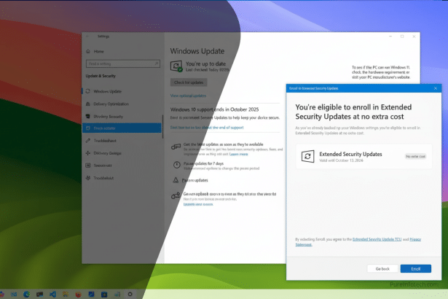Click the Extended Security Updates card icon
This screenshot has height=299, width=448.
[307, 156]
